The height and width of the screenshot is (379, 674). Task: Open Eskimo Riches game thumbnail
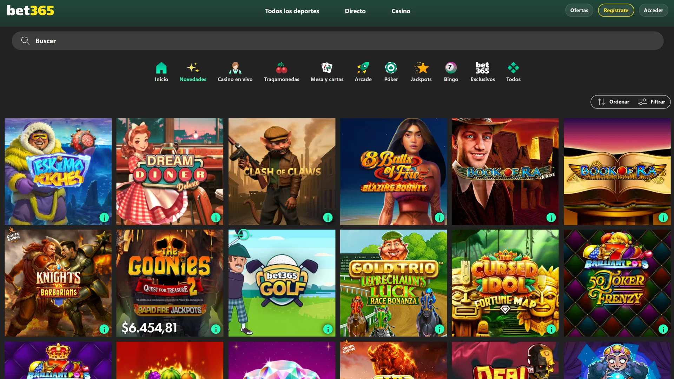coord(58,172)
